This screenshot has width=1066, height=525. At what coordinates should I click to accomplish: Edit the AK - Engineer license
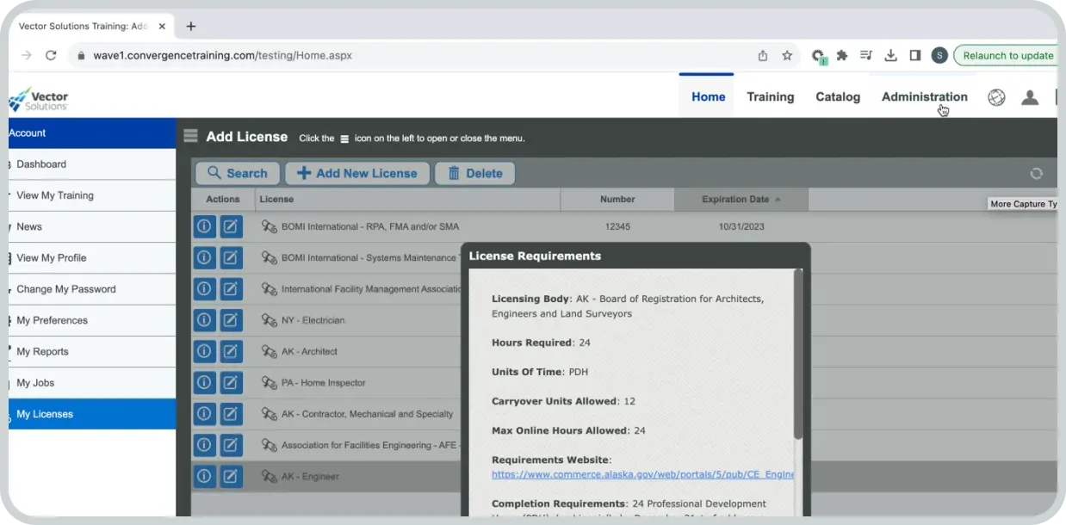[231, 476]
